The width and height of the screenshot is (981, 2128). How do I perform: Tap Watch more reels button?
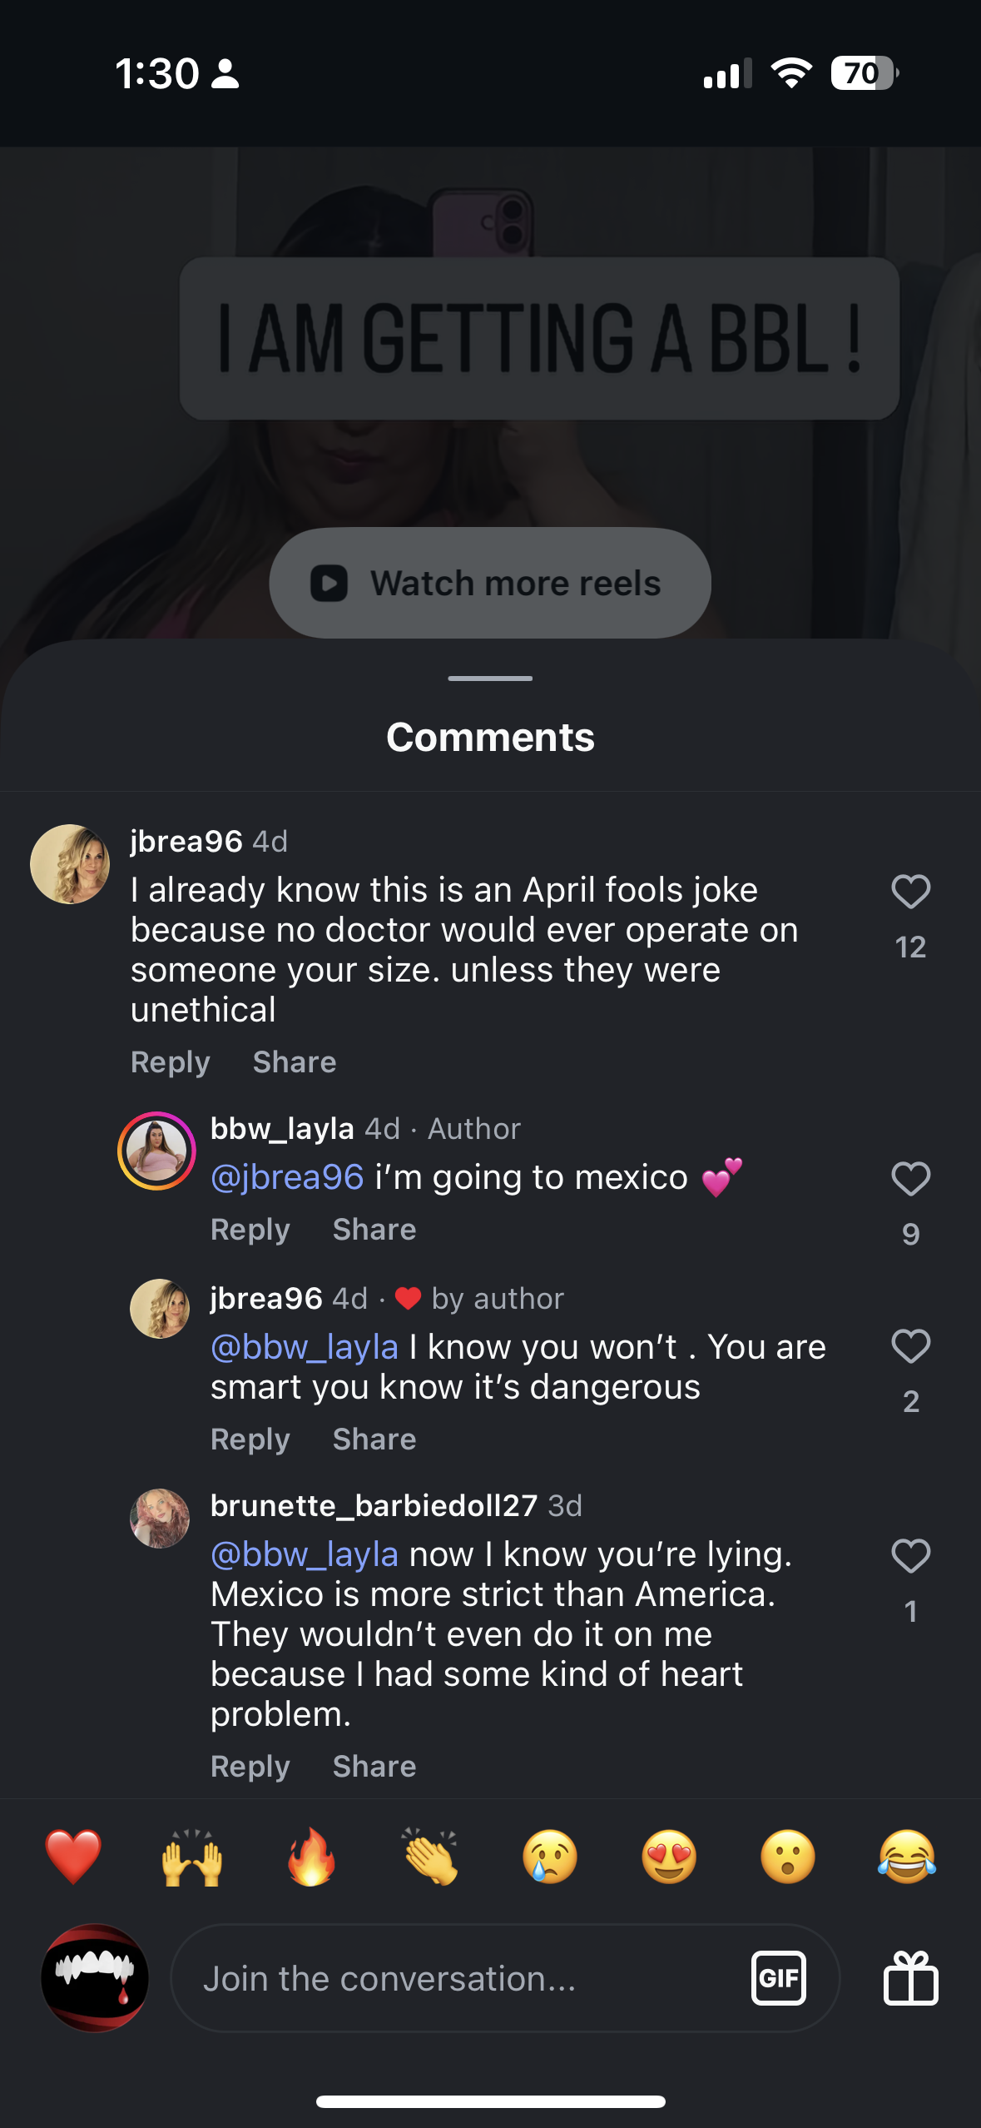(x=490, y=583)
